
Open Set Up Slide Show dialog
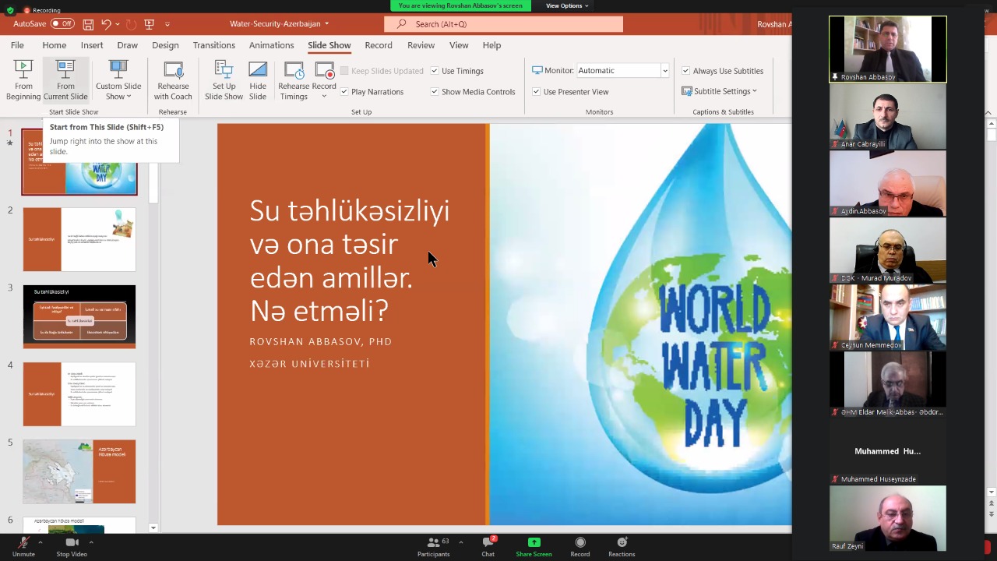coord(224,80)
